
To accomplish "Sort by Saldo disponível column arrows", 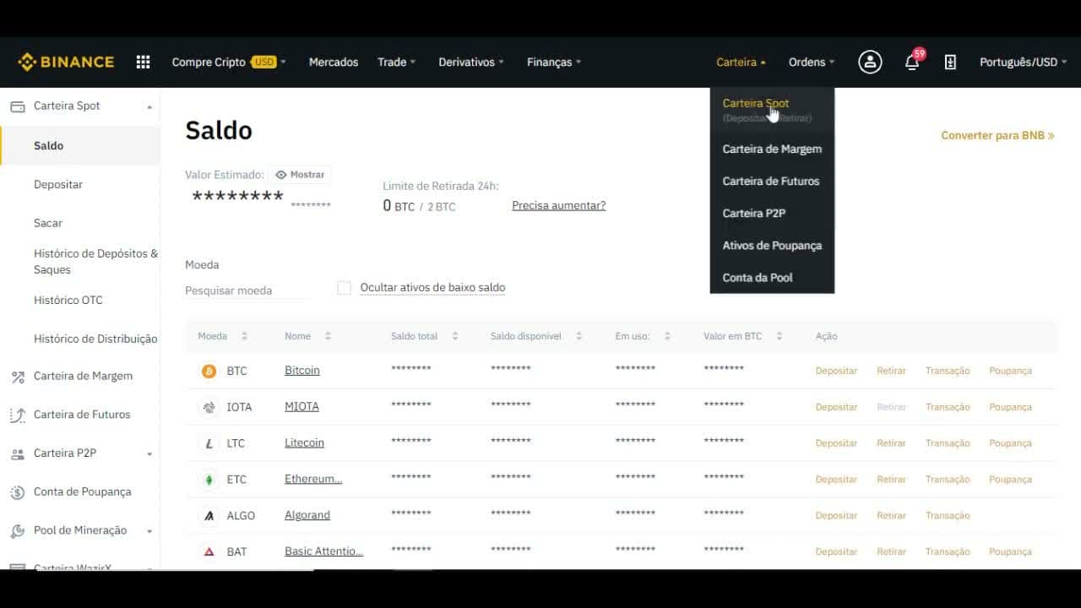I will [x=579, y=336].
